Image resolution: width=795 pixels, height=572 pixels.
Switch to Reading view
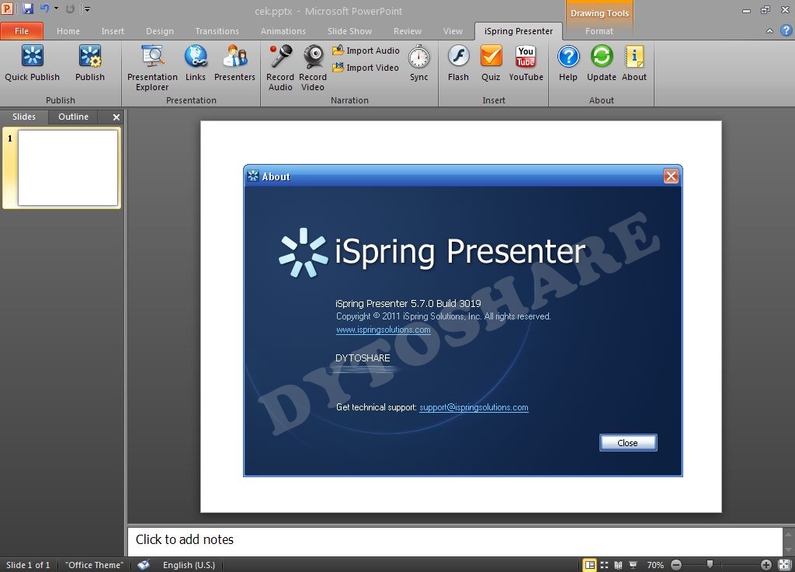619,565
